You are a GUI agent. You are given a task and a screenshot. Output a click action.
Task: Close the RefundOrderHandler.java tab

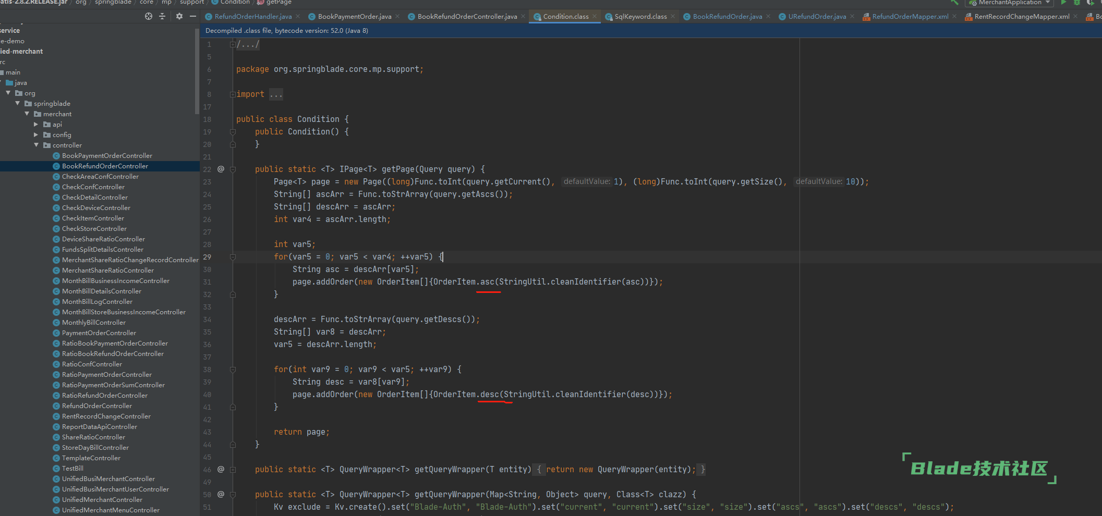[298, 17]
